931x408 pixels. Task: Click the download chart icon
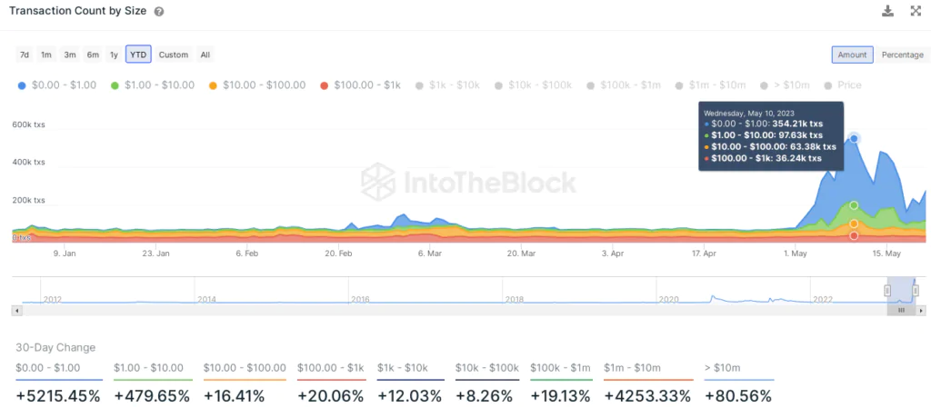887,11
